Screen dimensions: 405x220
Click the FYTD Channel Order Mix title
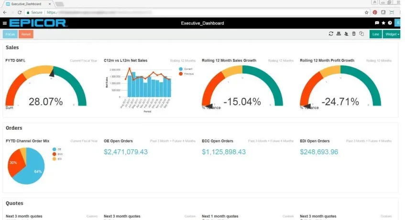27,141
